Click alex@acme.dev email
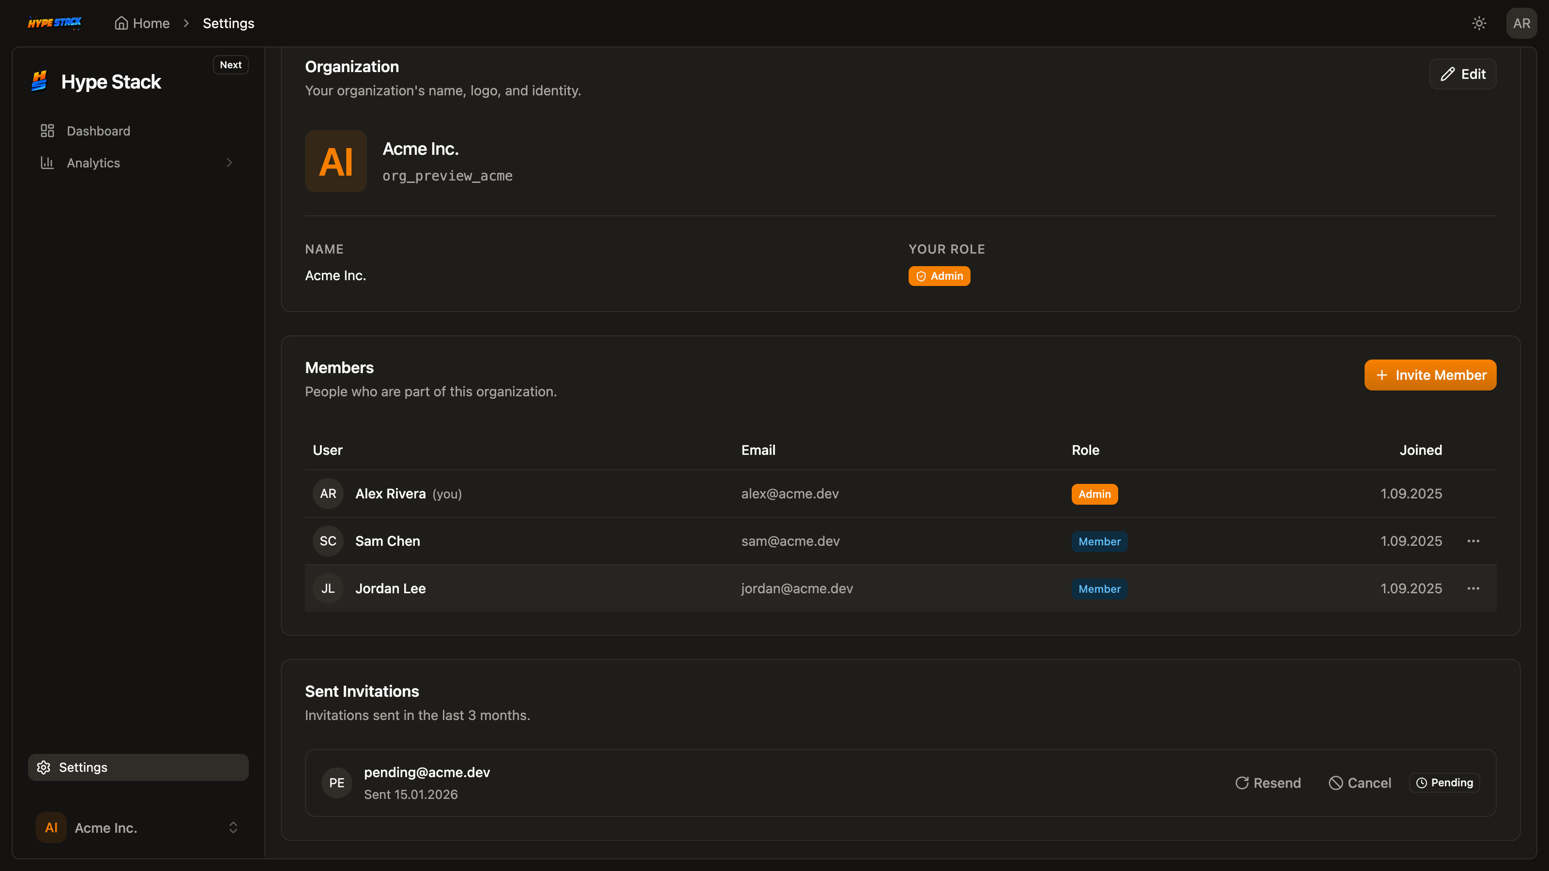Image resolution: width=1549 pixels, height=871 pixels. [x=790, y=494]
